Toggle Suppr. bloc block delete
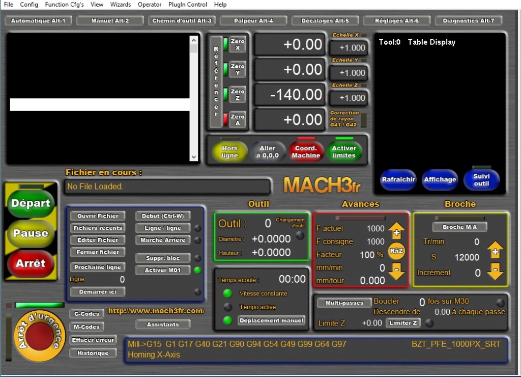This screenshot has height=377, width=521. coord(163,258)
